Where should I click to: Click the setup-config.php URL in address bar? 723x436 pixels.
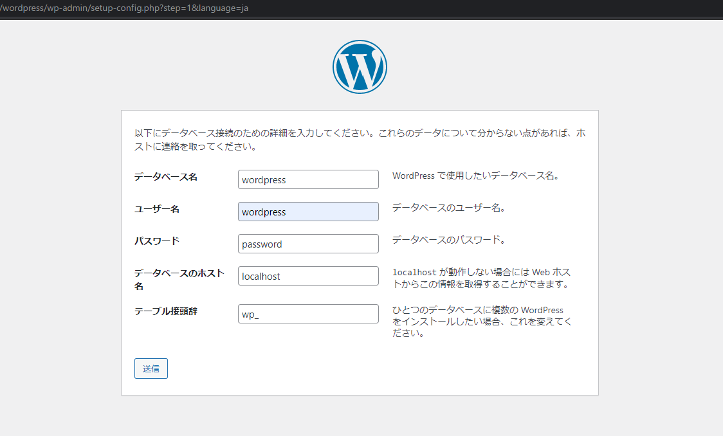click(x=125, y=8)
